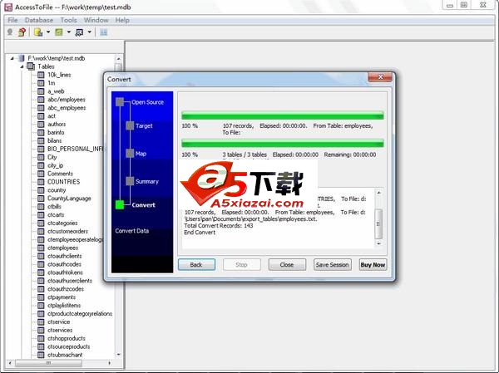Click the Buy Now button
The image size is (499, 373).
coord(373,265)
